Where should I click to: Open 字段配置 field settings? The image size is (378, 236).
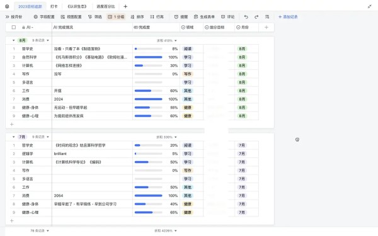(x=44, y=17)
